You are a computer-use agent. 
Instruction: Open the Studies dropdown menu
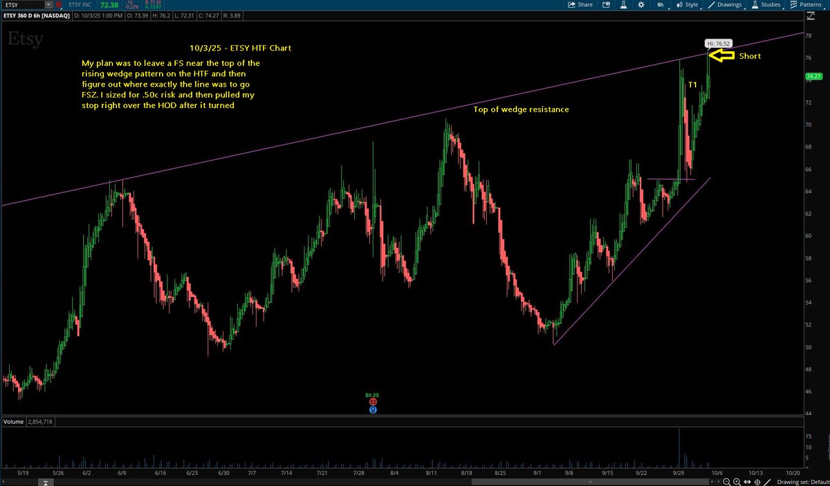(766, 4)
